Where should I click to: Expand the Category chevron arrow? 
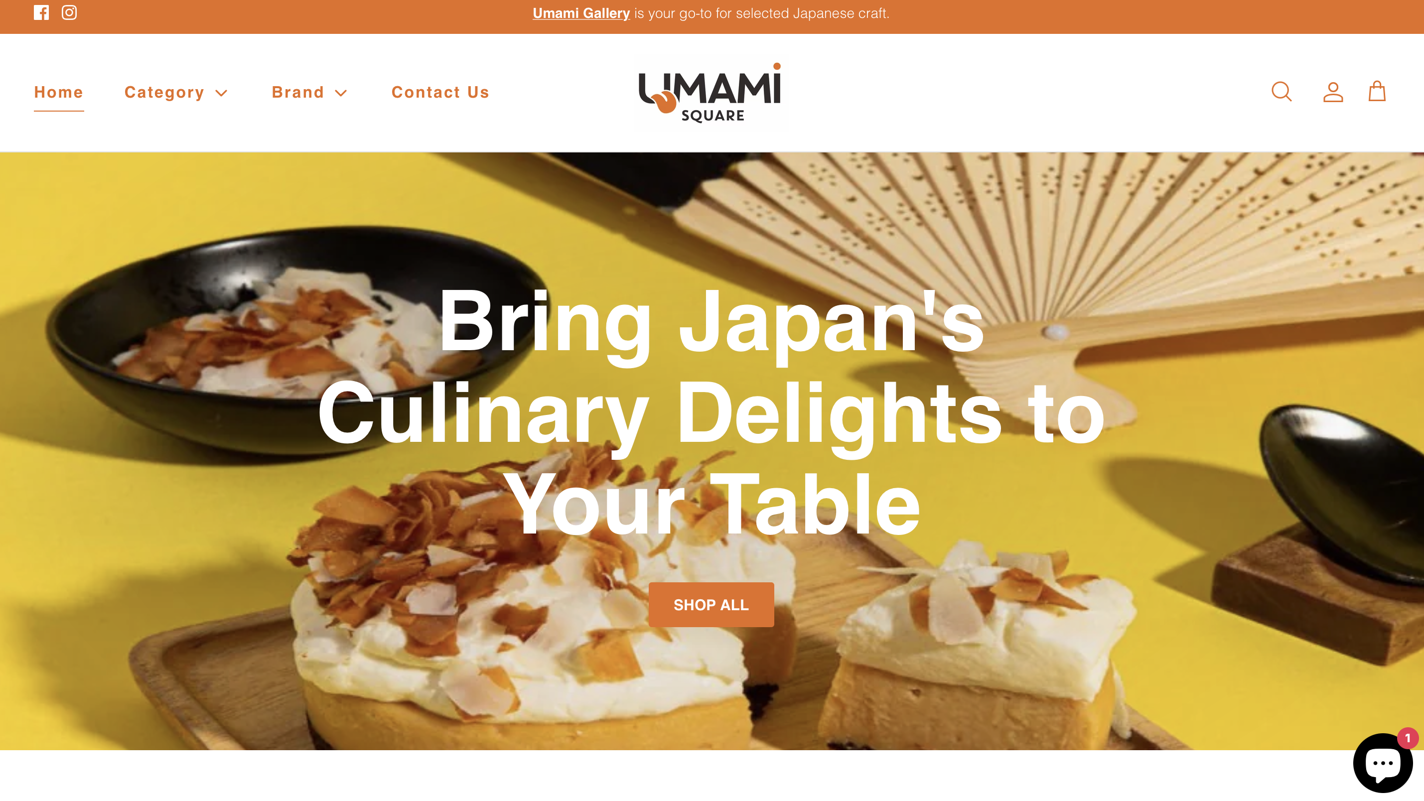[221, 93]
